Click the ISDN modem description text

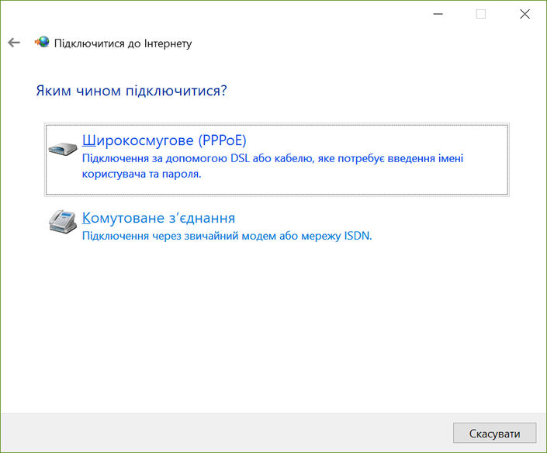[x=227, y=236]
